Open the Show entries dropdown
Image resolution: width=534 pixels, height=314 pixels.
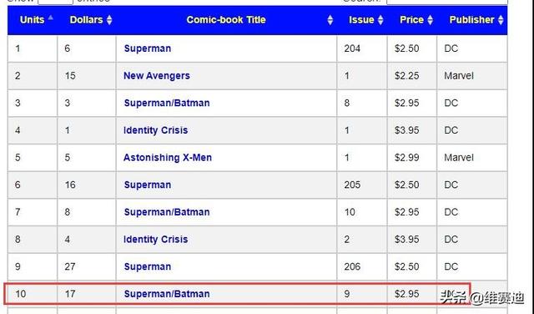(x=56, y=2)
